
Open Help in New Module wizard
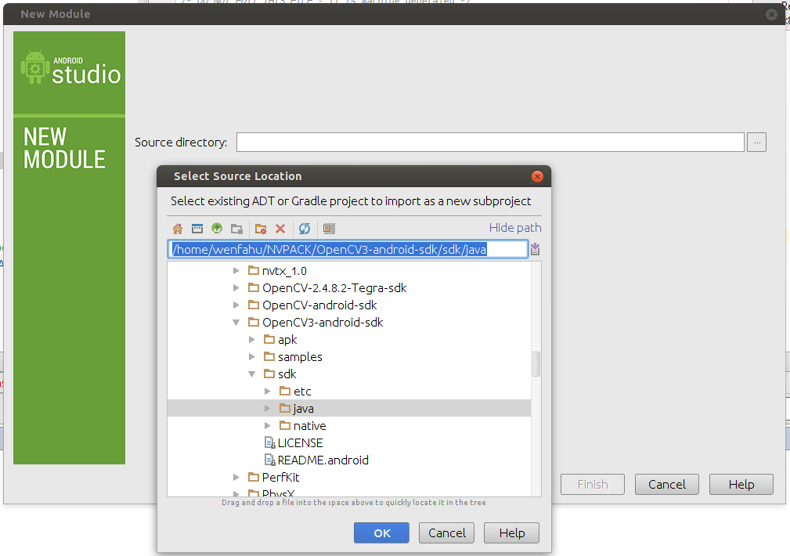click(x=741, y=485)
